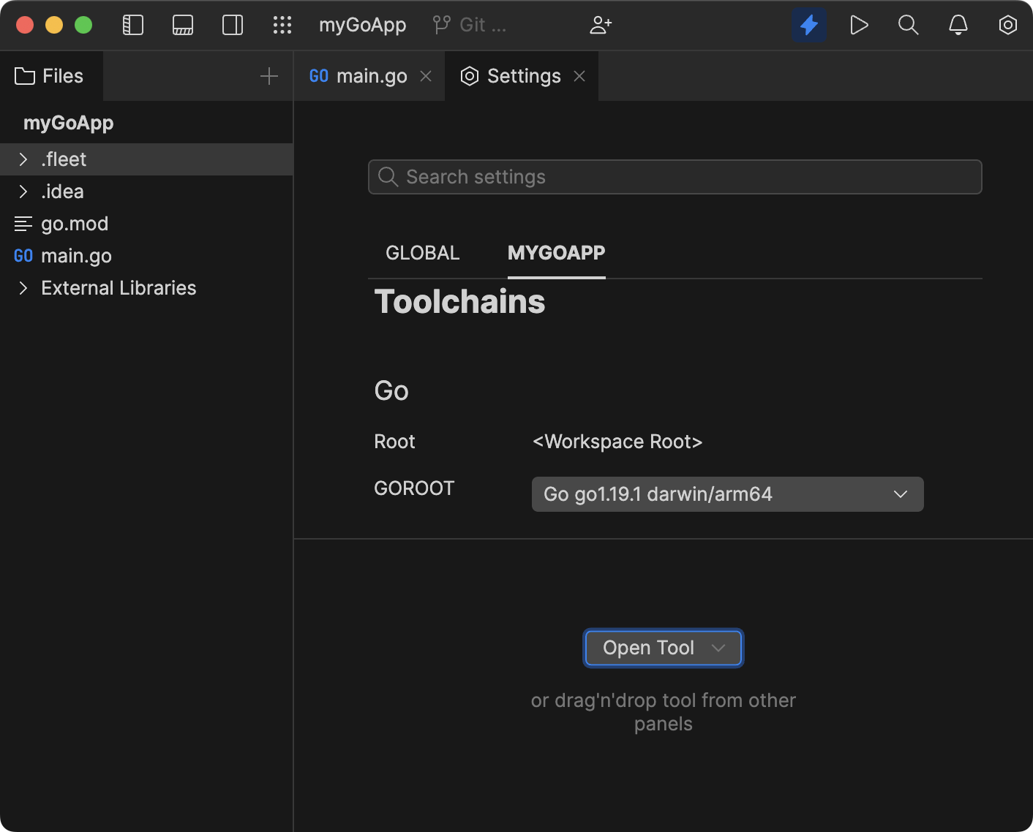
Task: Expand the .fleet folder
Action: click(x=23, y=159)
